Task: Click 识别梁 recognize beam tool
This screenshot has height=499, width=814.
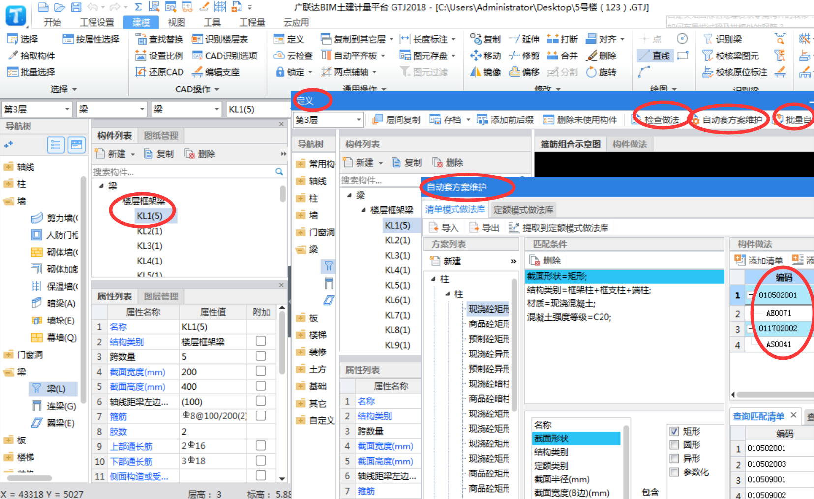Action: [x=723, y=39]
